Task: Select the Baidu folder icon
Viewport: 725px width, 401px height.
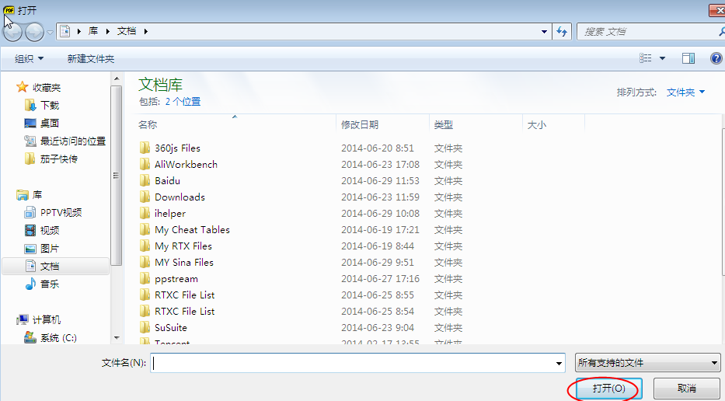Action: 145,180
